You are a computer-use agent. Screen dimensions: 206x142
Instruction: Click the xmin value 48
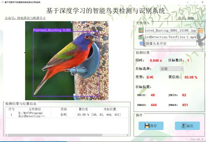[153, 95]
